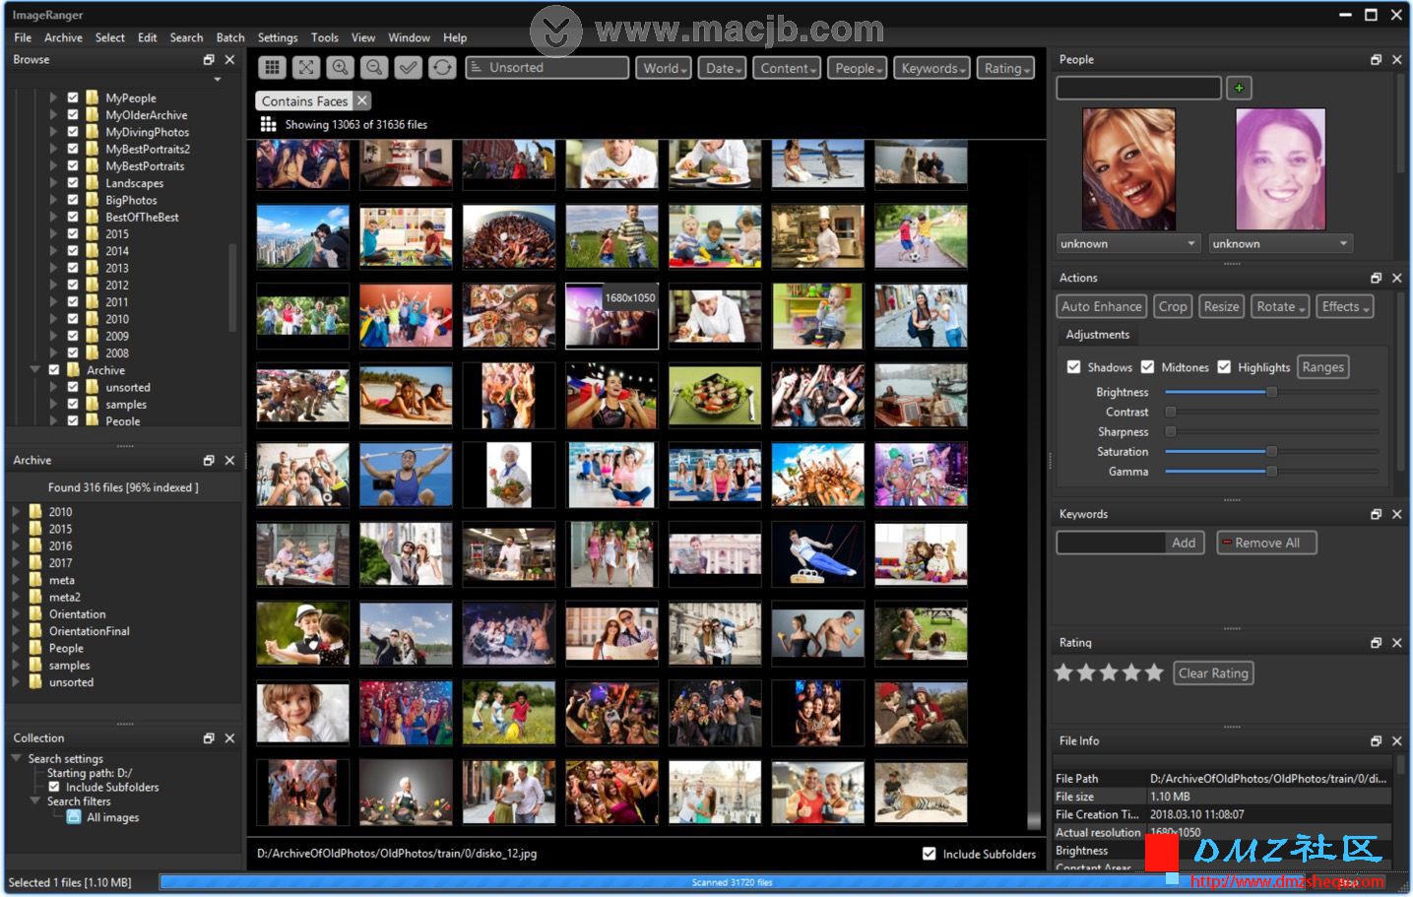Add new person with green plus button
1413x897 pixels.
pyautogui.click(x=1239, y=89)
